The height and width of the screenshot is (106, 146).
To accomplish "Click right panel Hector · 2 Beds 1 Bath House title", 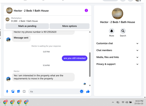I will point(117,22).
